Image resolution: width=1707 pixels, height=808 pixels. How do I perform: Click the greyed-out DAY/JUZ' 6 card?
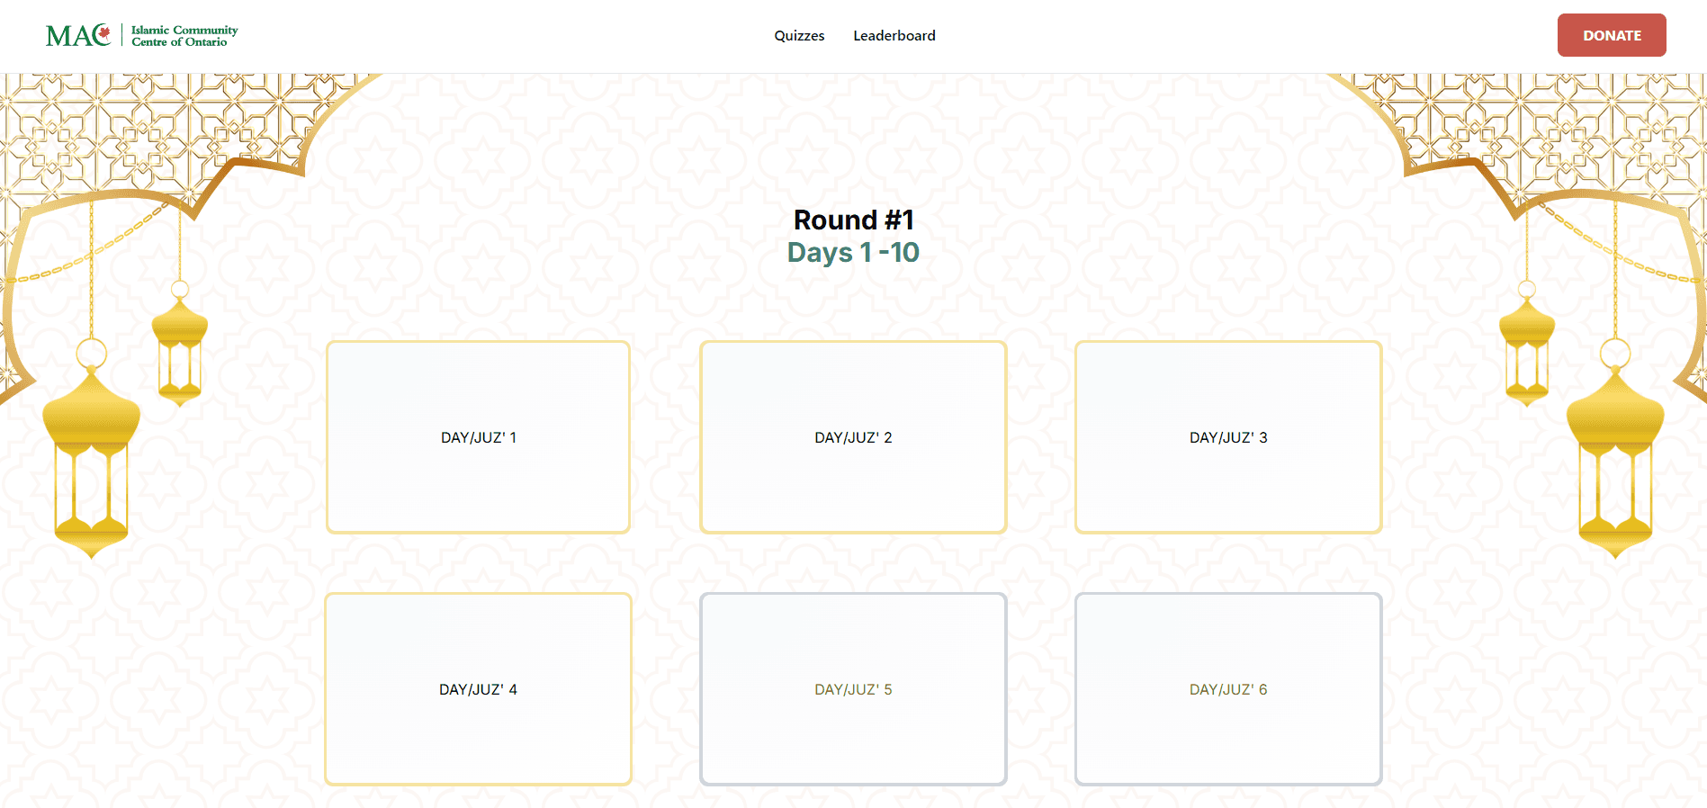point(1228,689)
